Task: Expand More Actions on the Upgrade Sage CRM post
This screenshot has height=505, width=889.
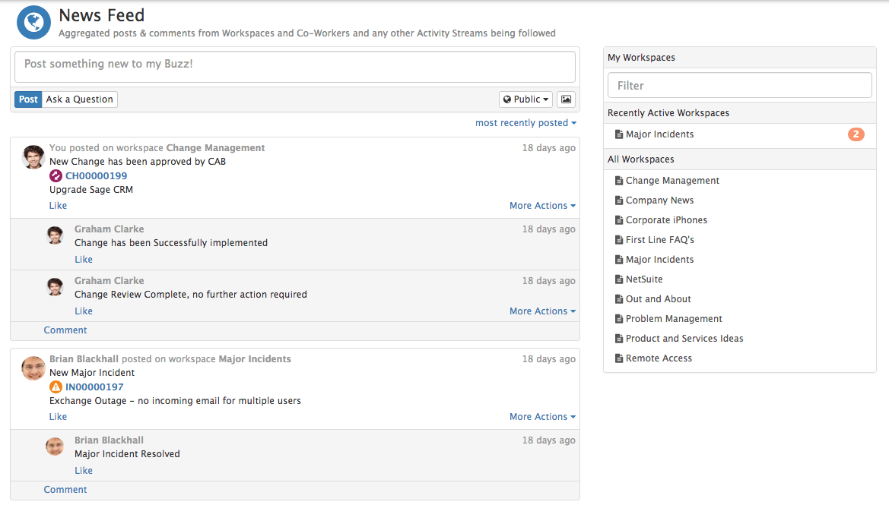Action: point(542,206)
